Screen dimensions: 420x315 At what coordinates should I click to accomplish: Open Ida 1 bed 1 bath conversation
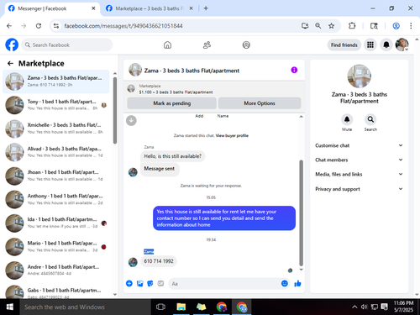coord(56,223)
